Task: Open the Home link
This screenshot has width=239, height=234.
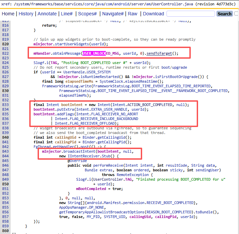Action: (8, 14)
